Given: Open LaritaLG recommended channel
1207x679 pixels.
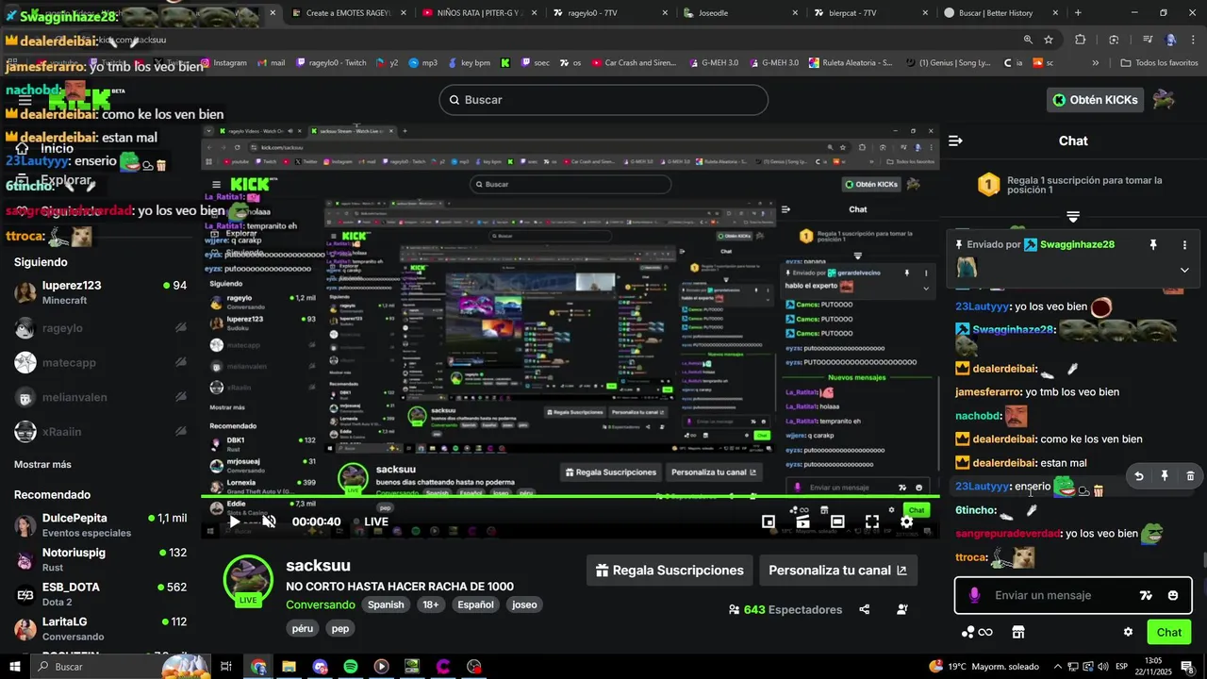Looking at the screenshot, I should pos(100,628).
